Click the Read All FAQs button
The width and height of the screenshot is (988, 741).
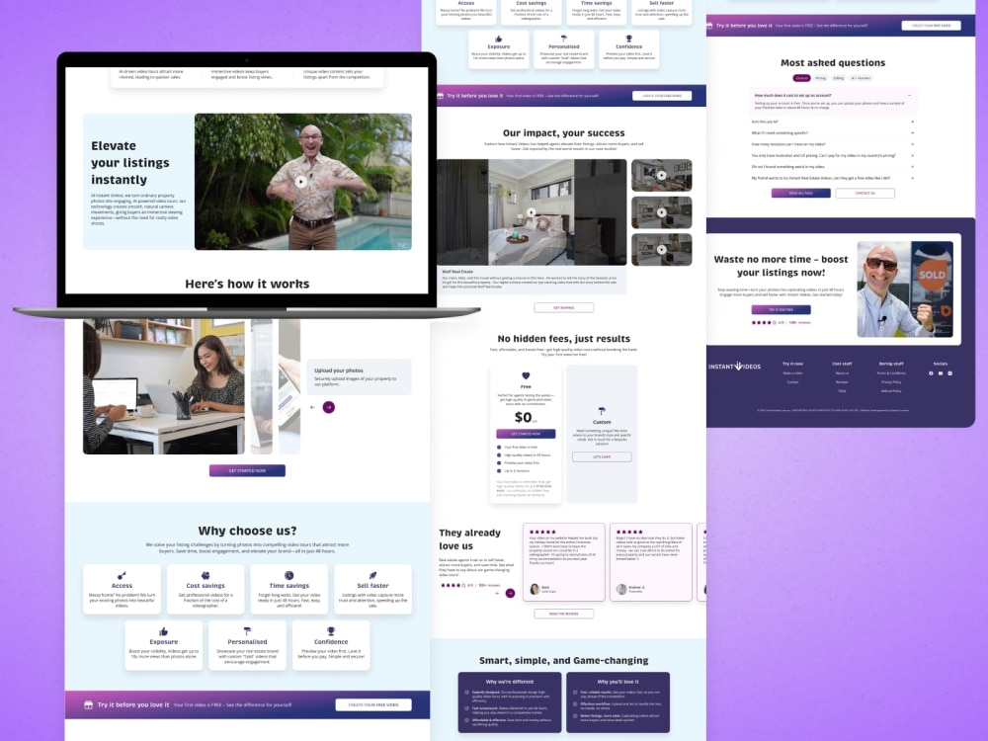(x=801, y=194)
